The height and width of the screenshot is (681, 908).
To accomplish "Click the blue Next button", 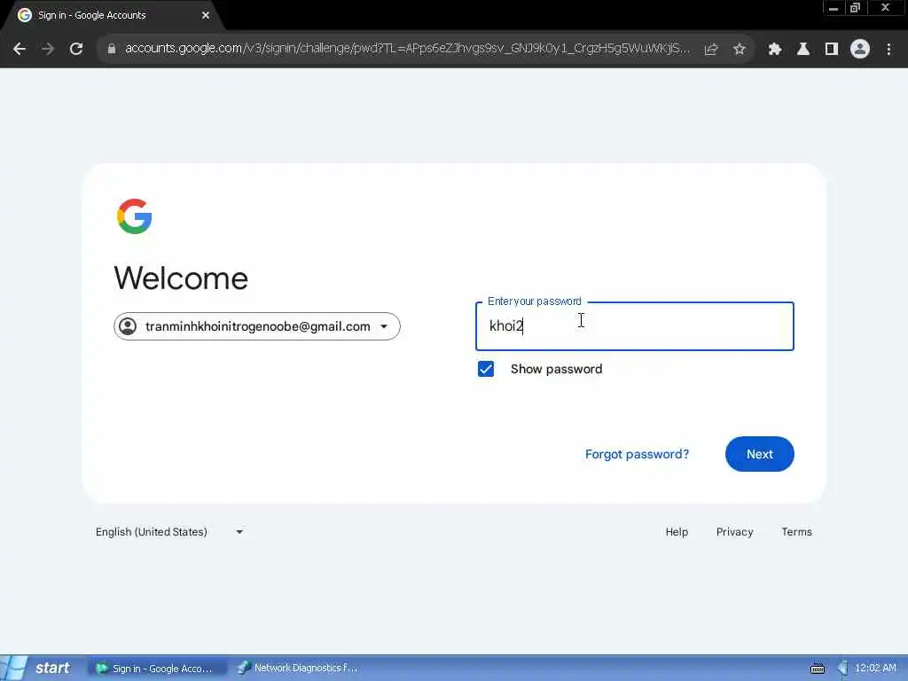I will 759,454.
